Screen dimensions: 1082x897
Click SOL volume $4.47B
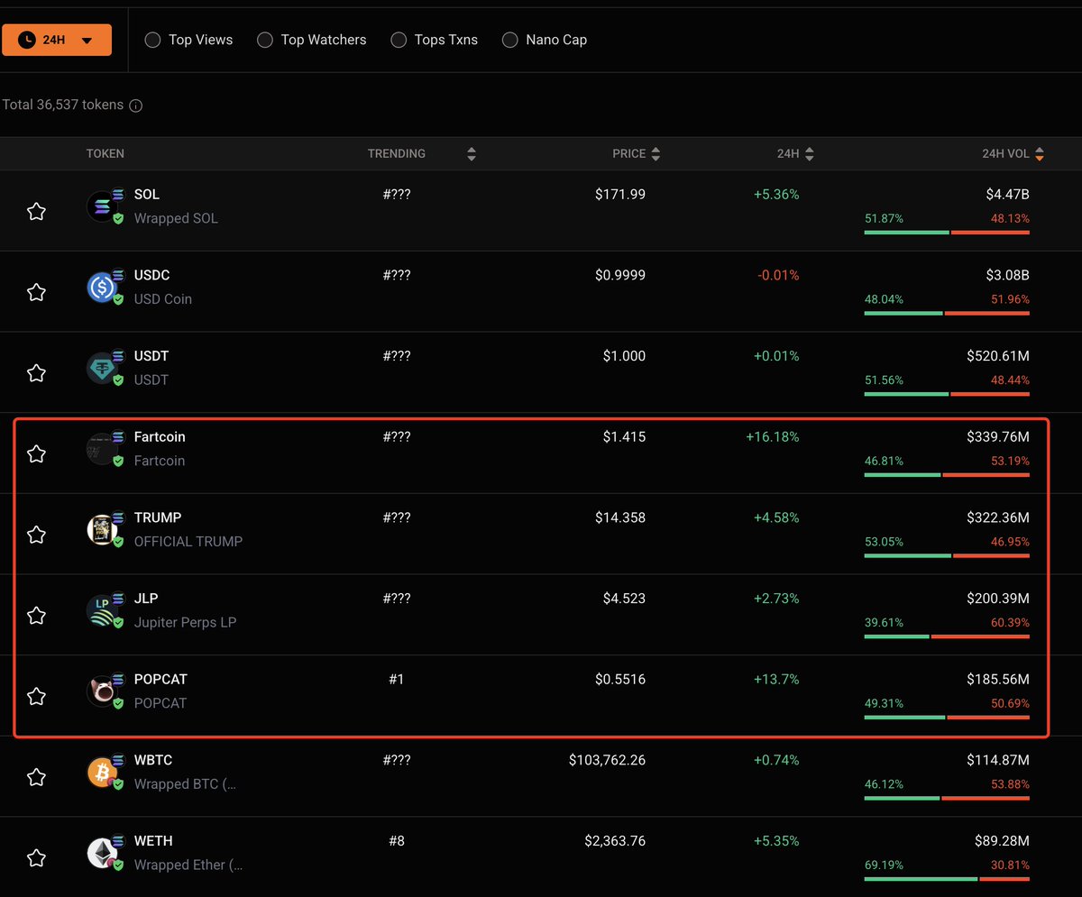(1007, 195)
